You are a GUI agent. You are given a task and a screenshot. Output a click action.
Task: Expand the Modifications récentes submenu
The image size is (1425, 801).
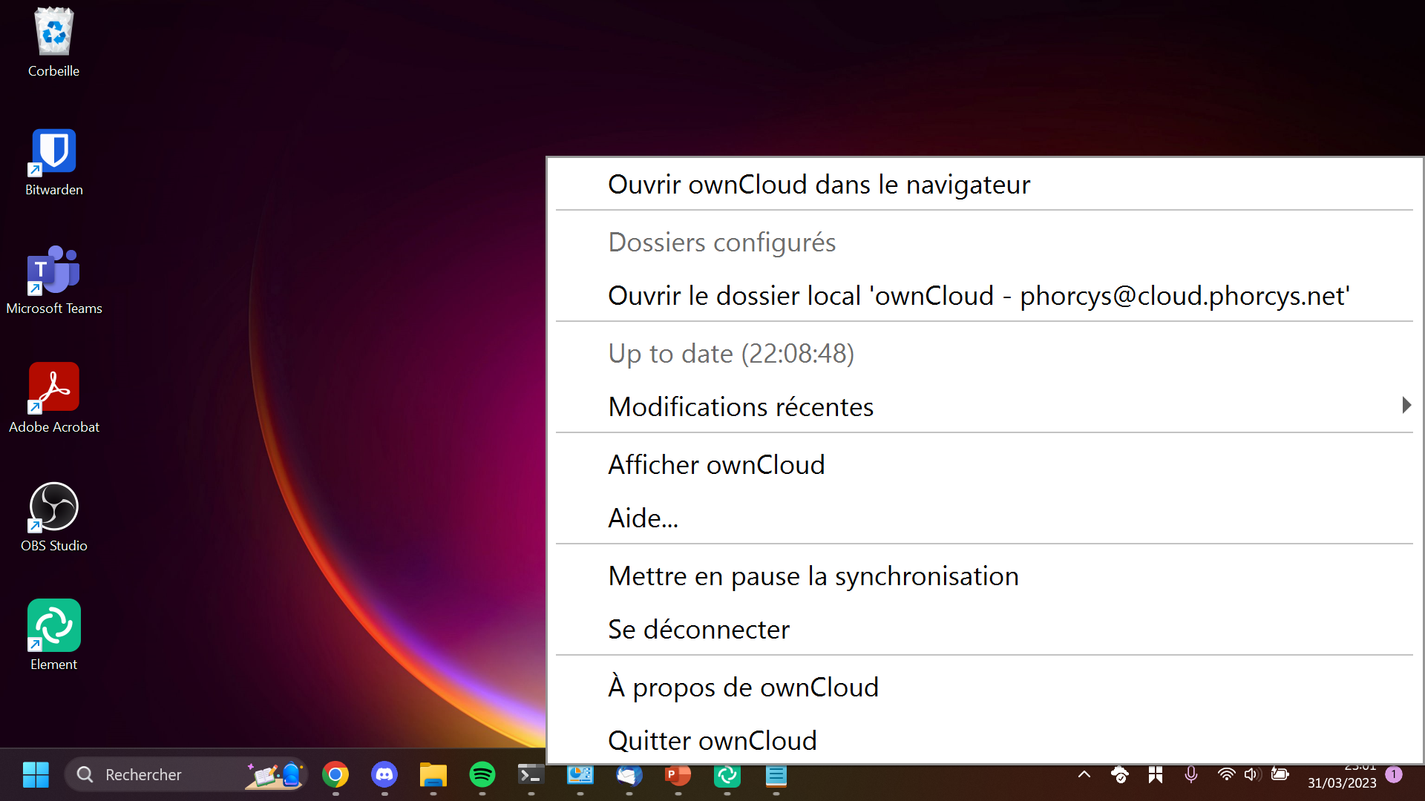984,406
